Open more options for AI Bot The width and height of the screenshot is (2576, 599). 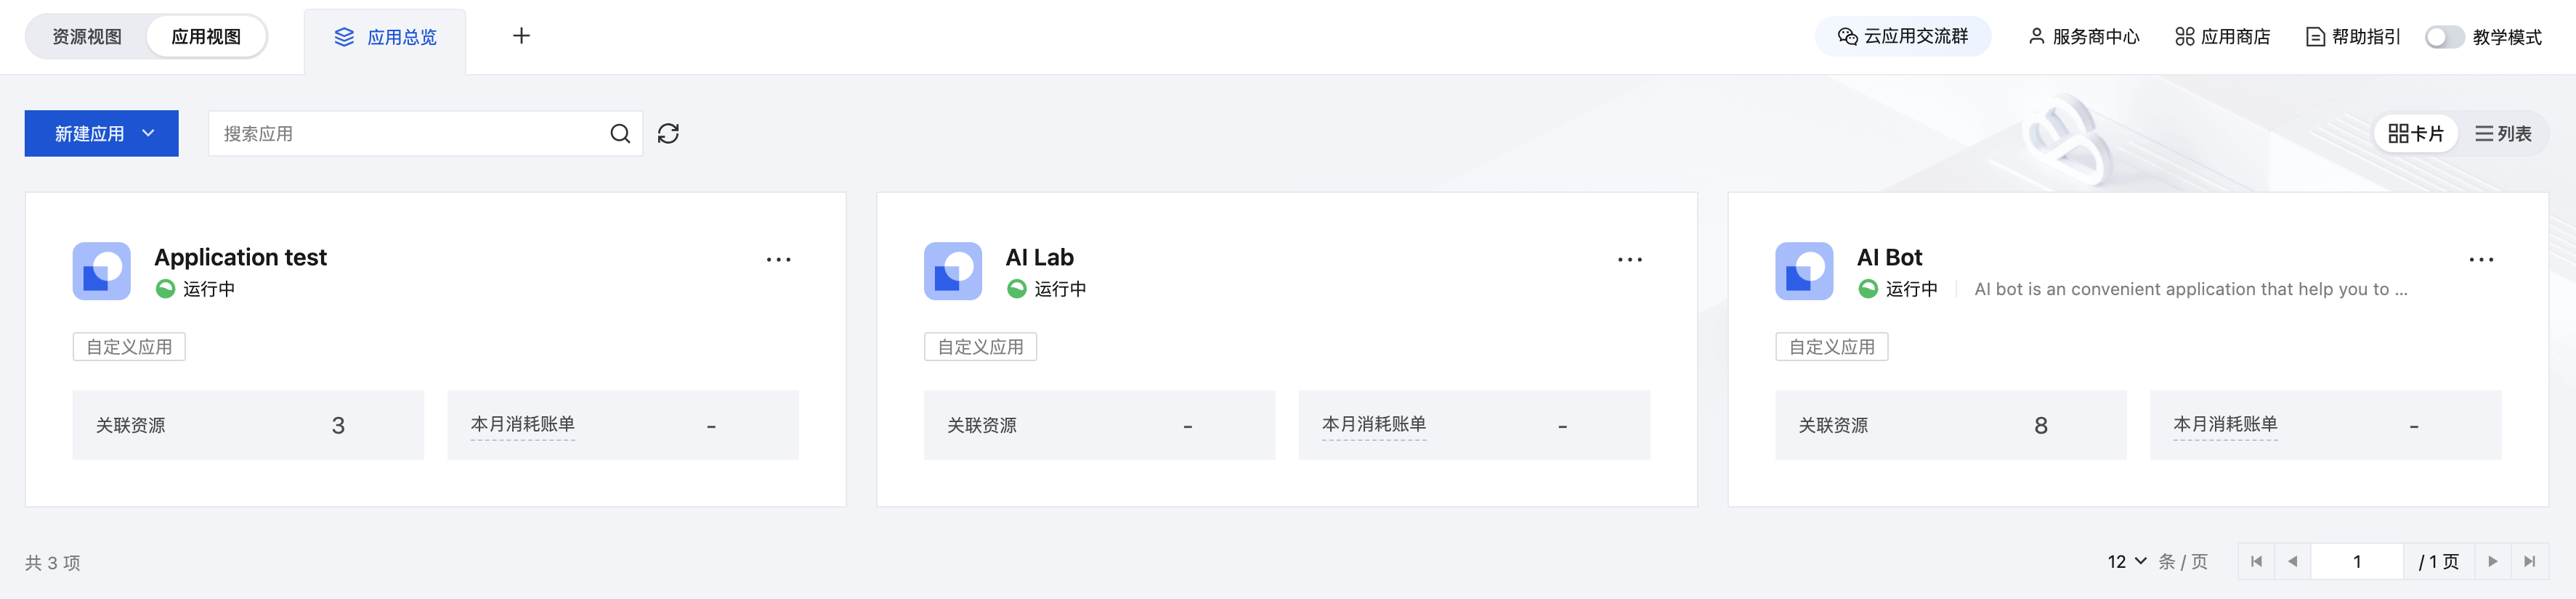pos(2480,260)
